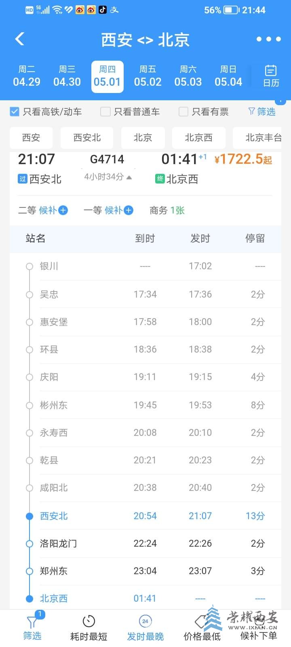291x647 pixels.
Task: Select the 郑州东 stop row
Action: tap(145, 571)
